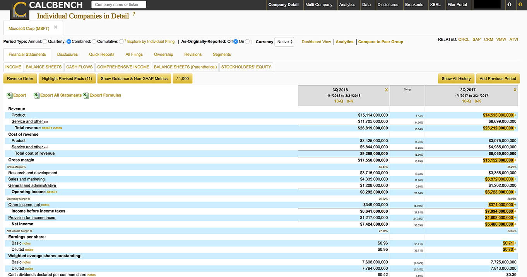The height and width of the screenshot is (277, 527).
Task: Close the Microsoft Corp (MSFT) company tab
Action: (x=56, y=27)
